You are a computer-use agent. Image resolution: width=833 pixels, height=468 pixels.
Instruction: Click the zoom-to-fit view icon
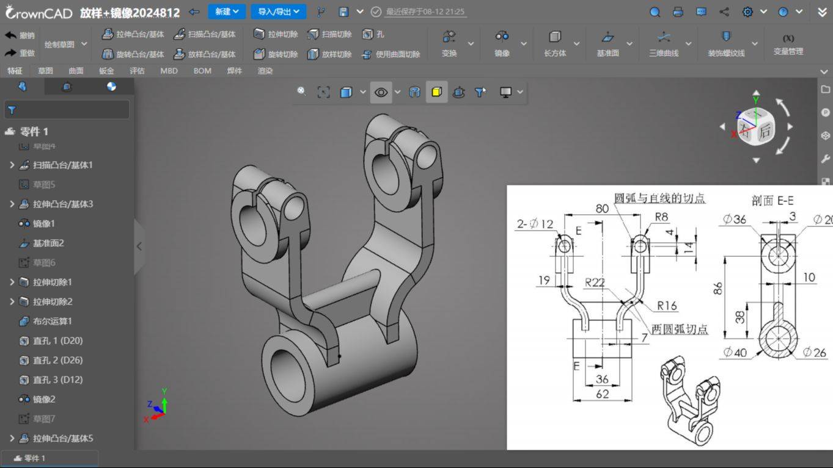coord(323,92)
